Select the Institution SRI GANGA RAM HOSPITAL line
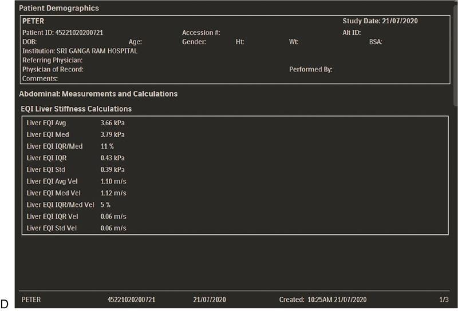This screenshot has height=311, width=458. pos(80,51)
